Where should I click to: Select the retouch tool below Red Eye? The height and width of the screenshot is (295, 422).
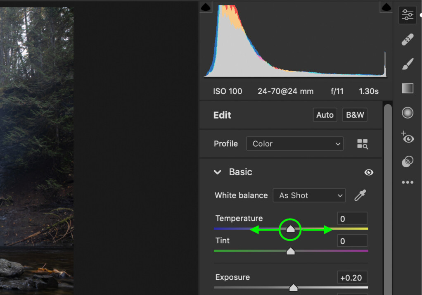(407, 162)
